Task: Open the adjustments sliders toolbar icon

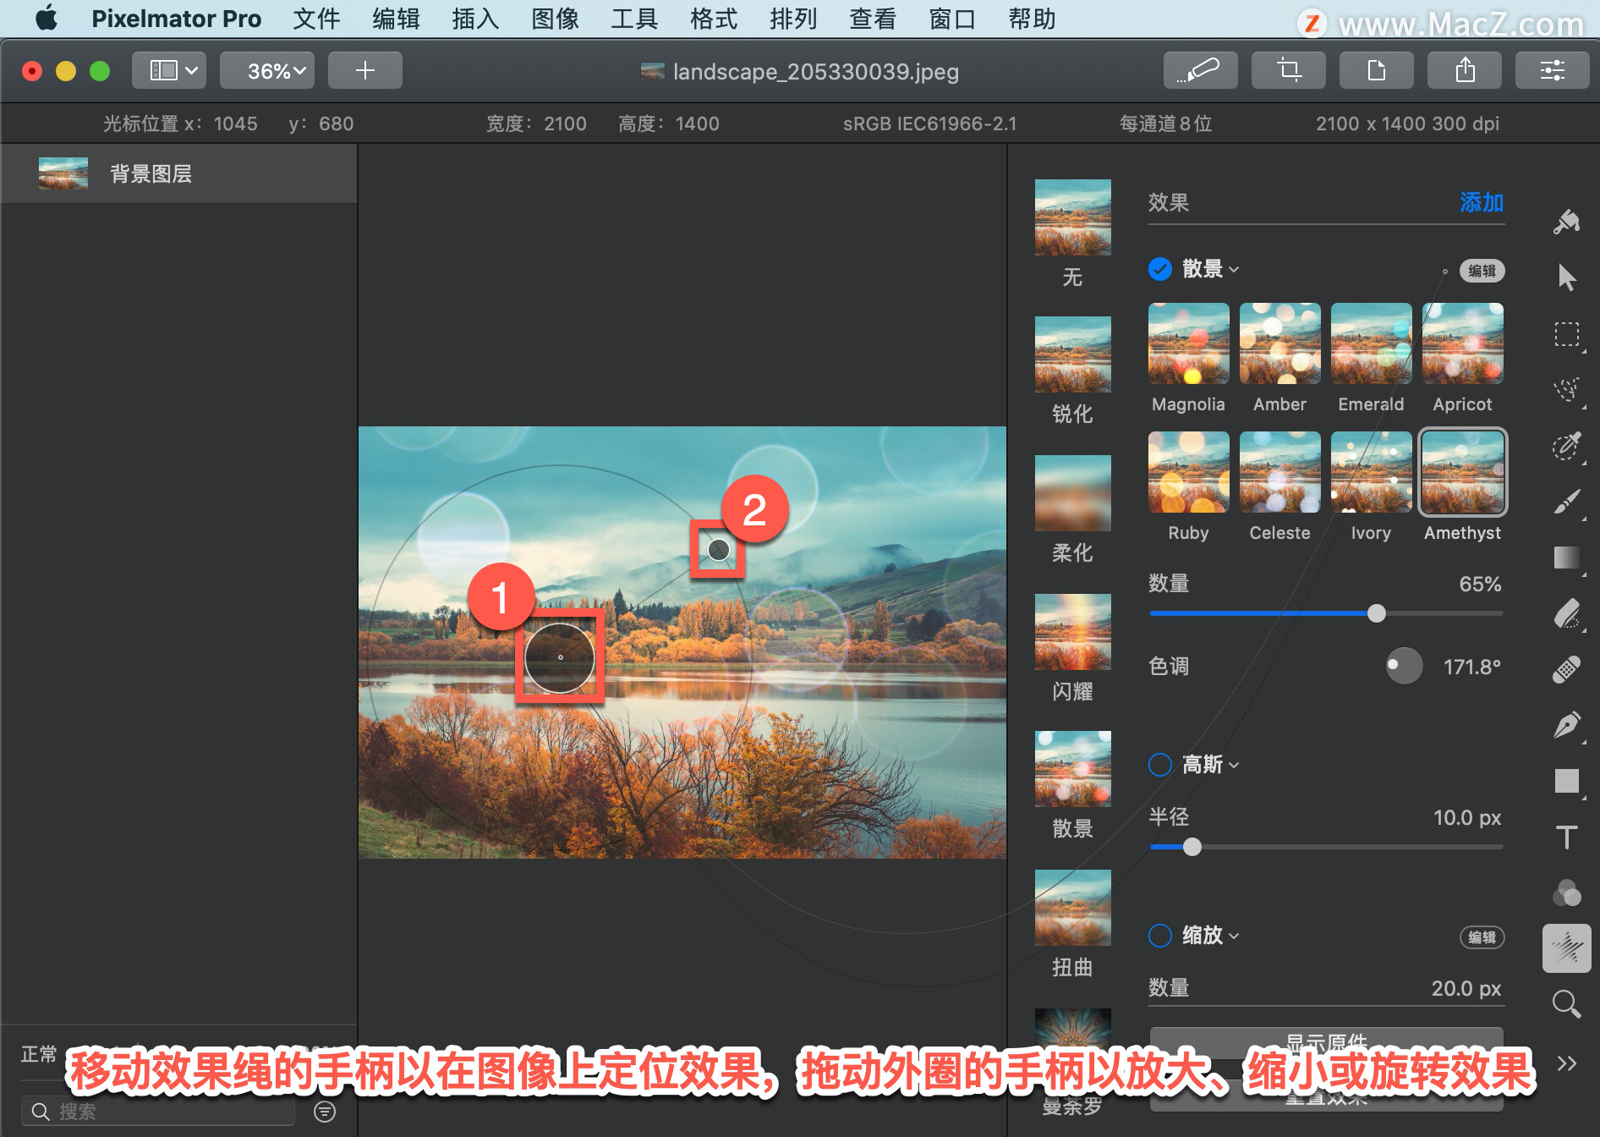Action: point(1553,70)
